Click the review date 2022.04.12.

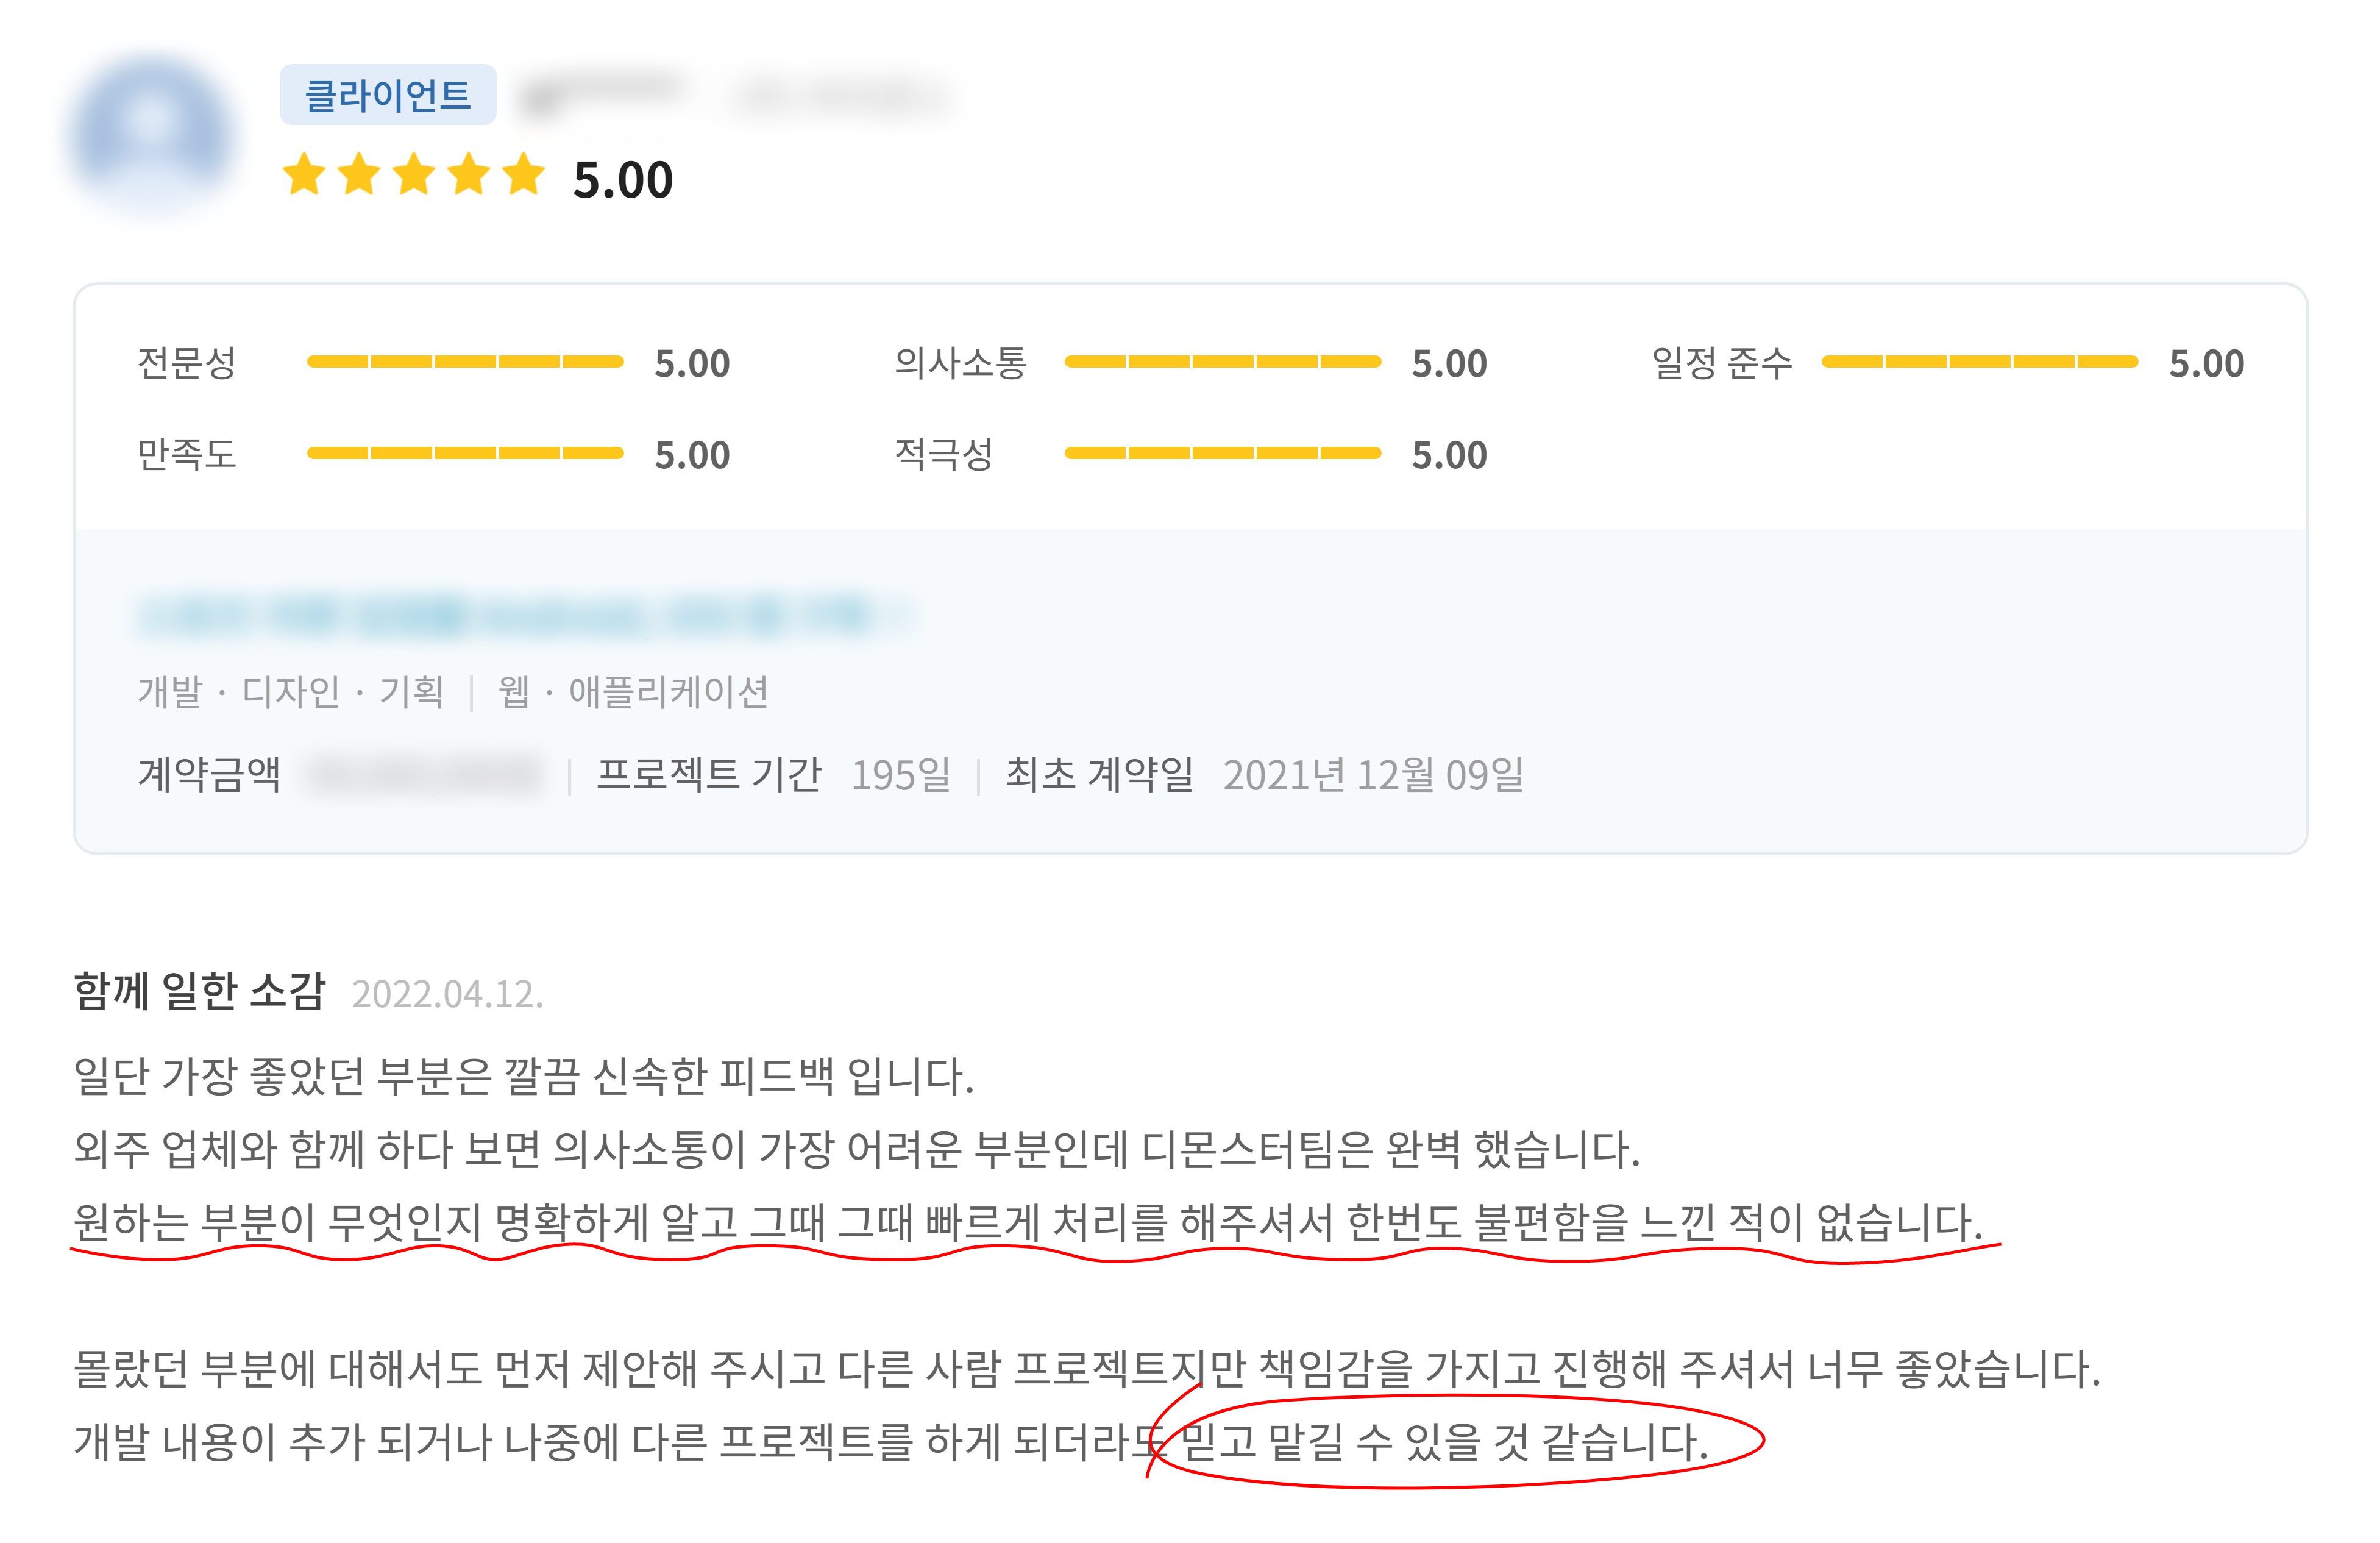pos(447,994)
